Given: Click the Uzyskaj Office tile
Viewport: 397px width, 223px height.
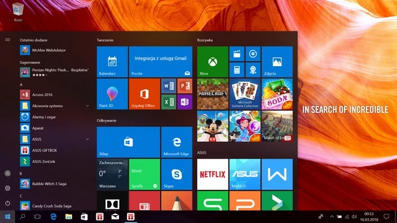Looking at the screenshot, I should tap(144, 94).
